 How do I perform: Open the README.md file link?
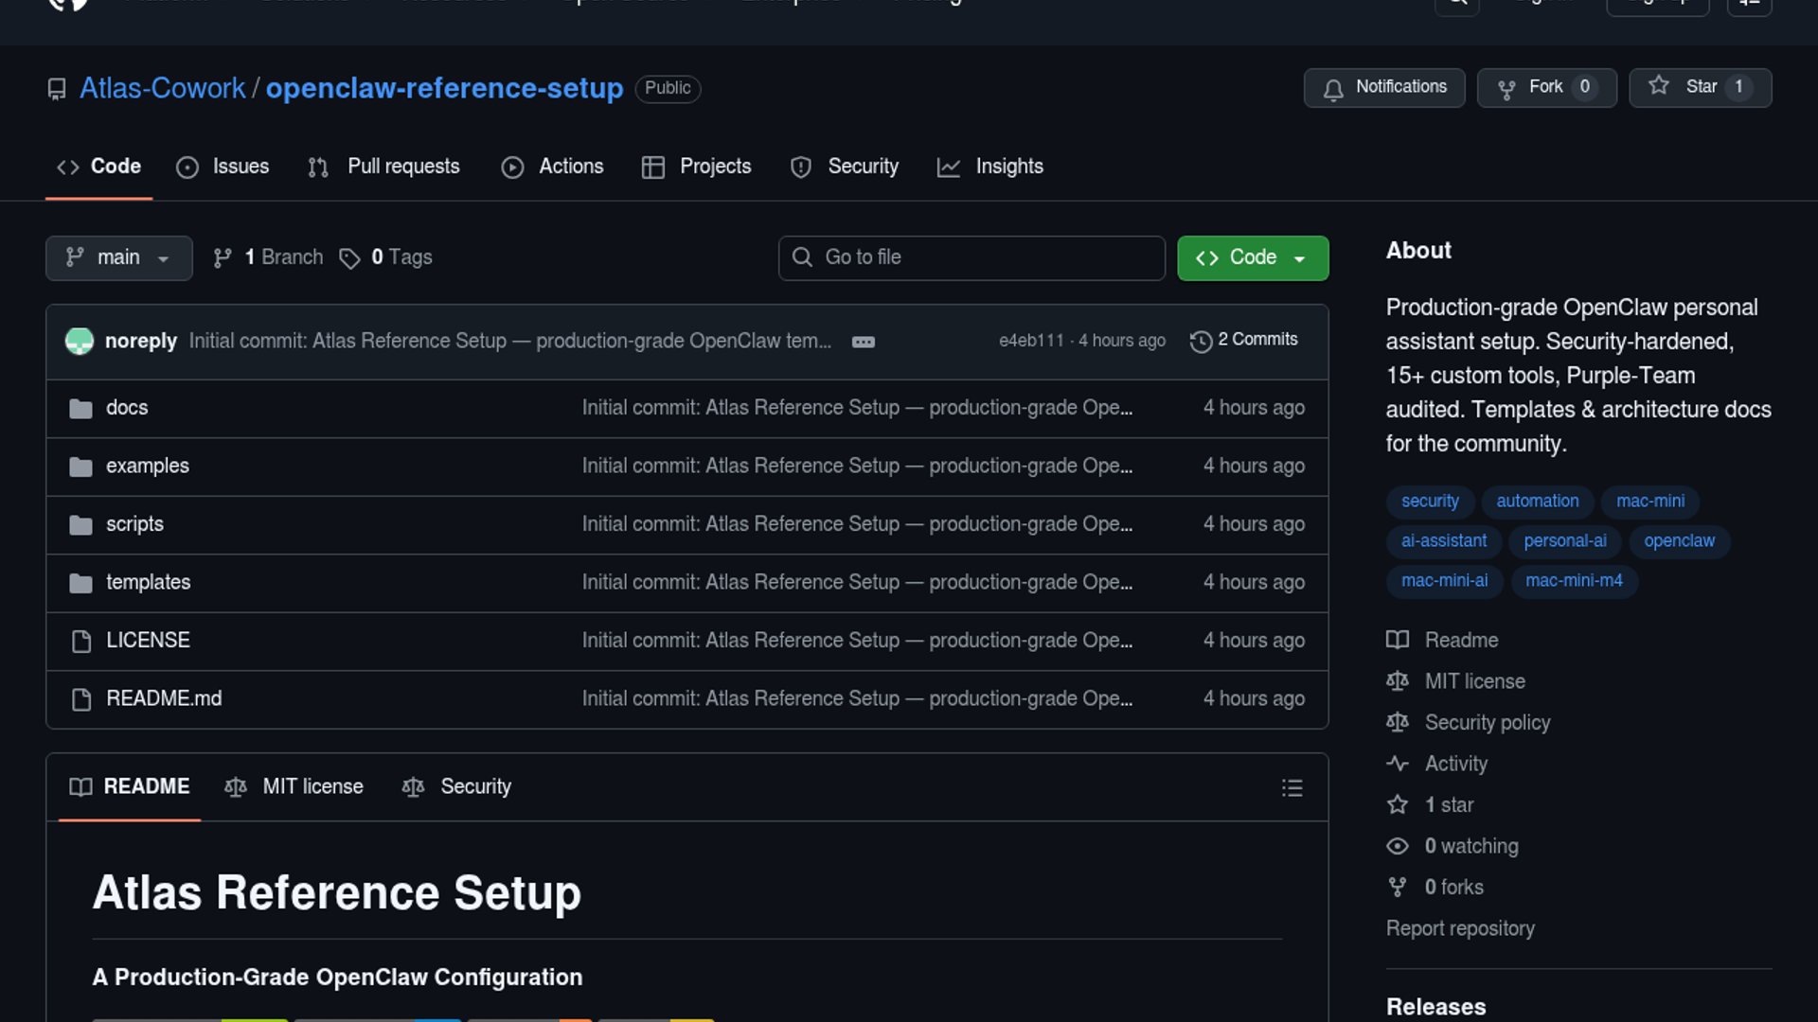tap(164, 698)
